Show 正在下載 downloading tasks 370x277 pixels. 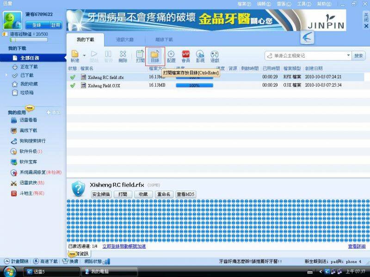tap(29, 66)
